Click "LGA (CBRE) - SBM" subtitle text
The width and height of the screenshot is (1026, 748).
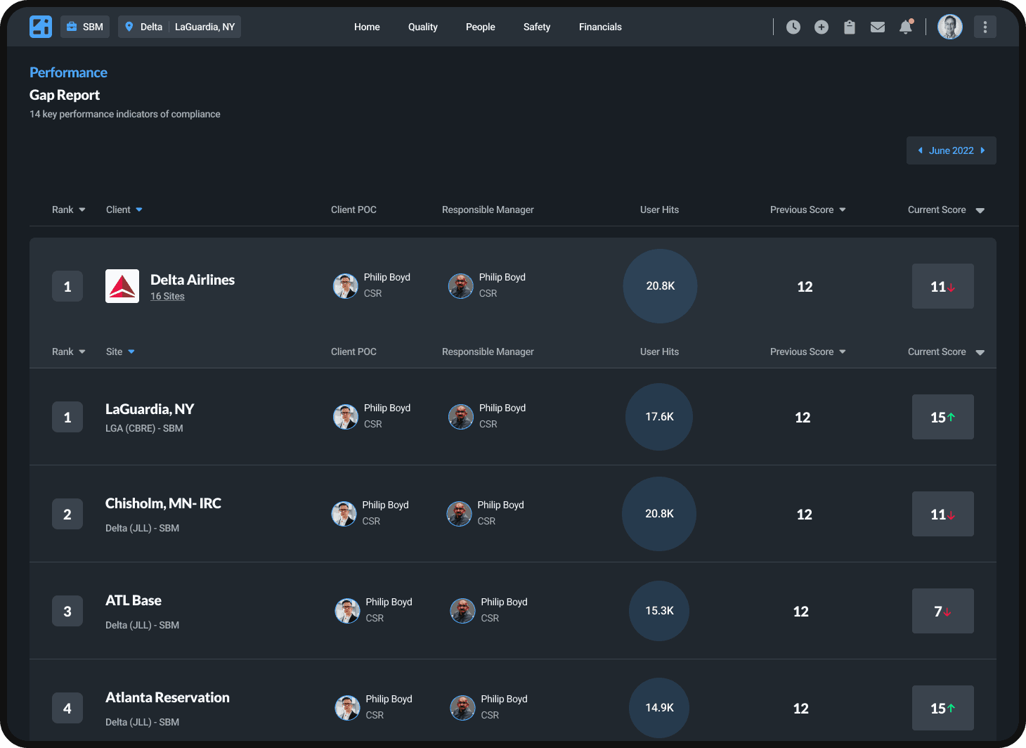coord(144,428)
